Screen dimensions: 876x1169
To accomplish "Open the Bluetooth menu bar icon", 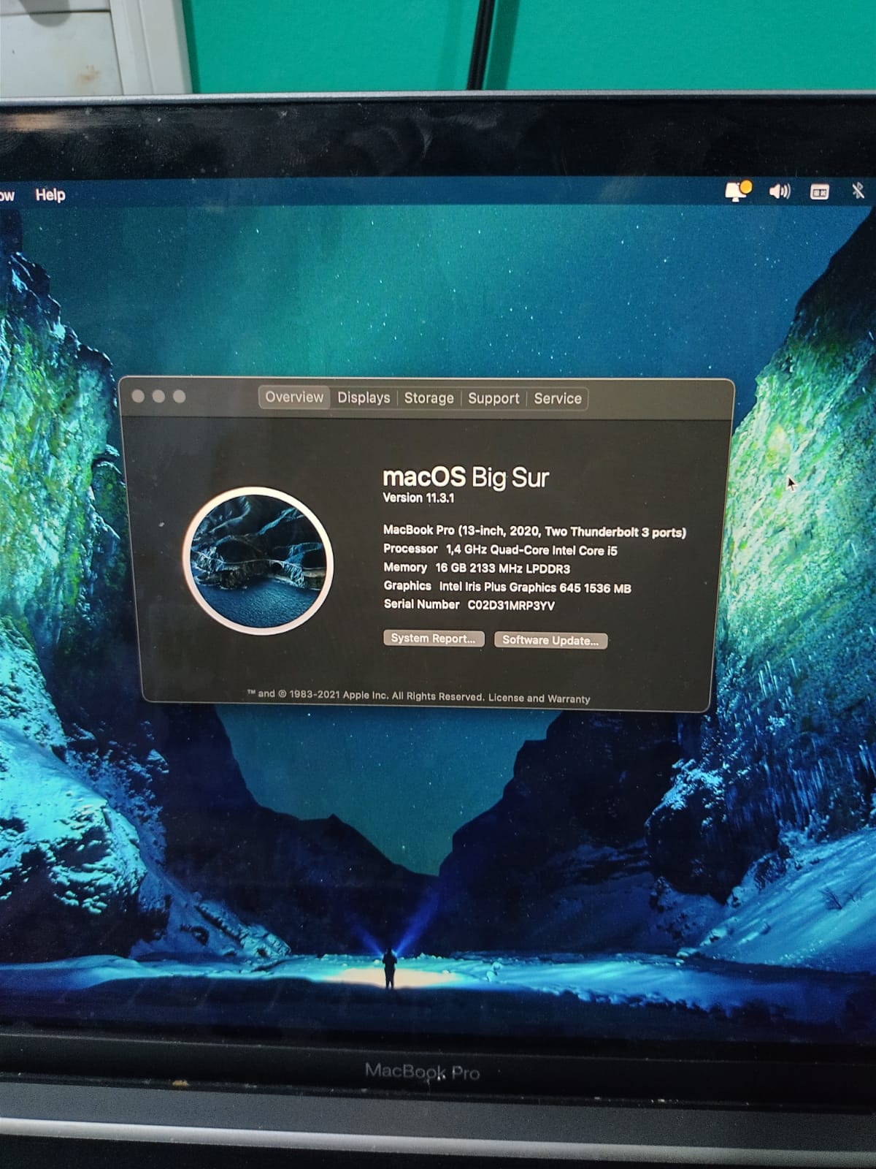I will tap(858, 191).
